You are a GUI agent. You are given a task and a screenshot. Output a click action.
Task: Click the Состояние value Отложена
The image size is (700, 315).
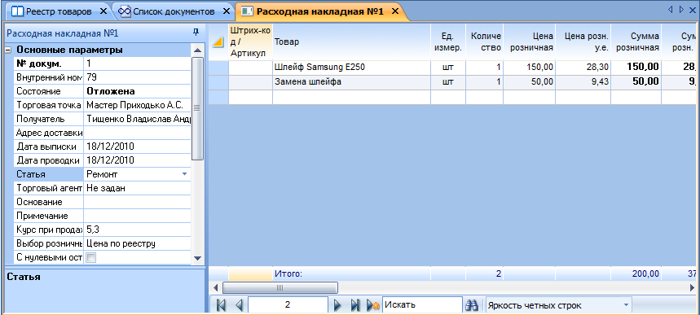[x=137, y=91]
